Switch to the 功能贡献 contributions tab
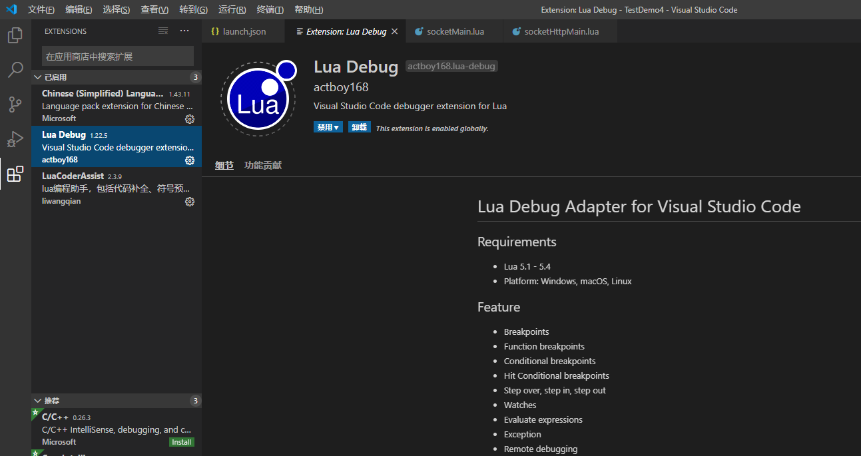This screenshot has width=861, height=456. coord(263,165)
